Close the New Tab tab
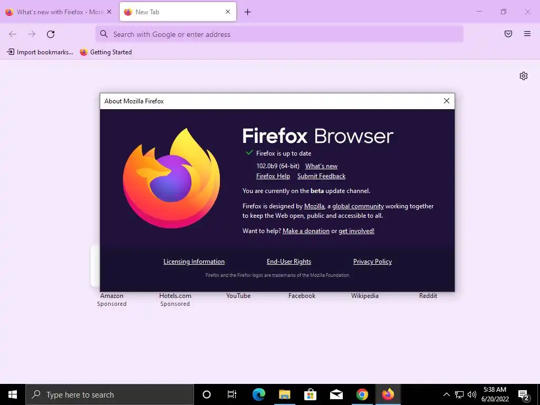This screenshot has height=405, width=540. [228, 12]
